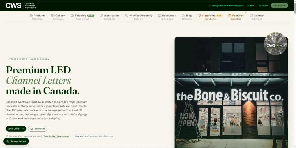Open the Products menu item

(38, 17)
